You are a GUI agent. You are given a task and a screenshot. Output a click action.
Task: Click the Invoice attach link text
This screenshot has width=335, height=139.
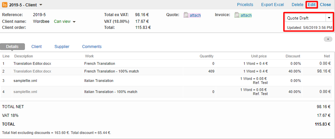(x=246, y=15)
